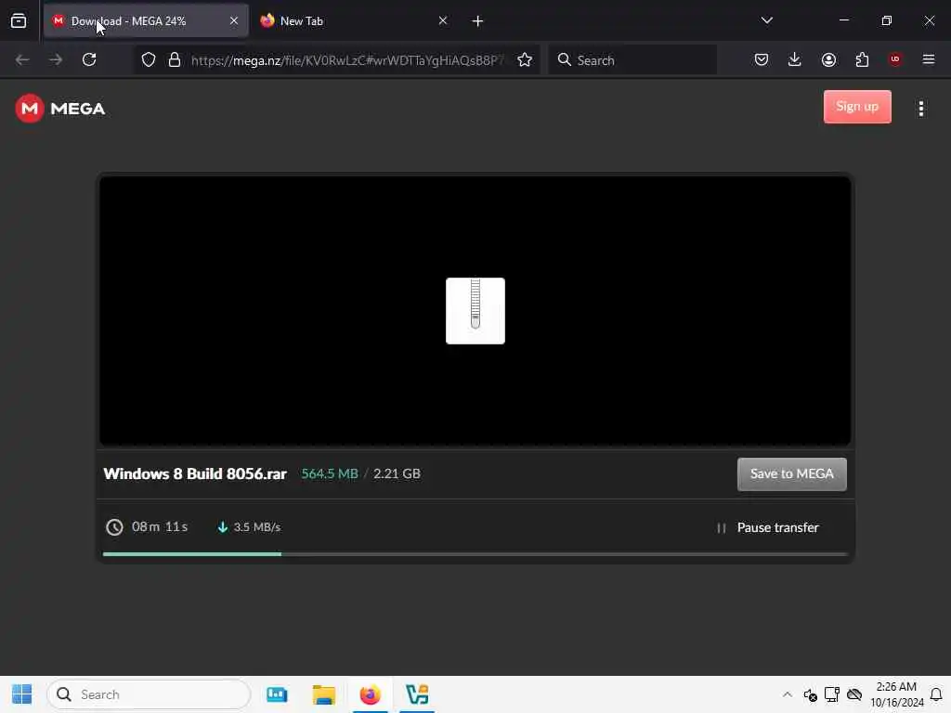Switch to Download - MEGA 24% tab
Viewport: 951px width, 713px height.
[x=146, y=20]
